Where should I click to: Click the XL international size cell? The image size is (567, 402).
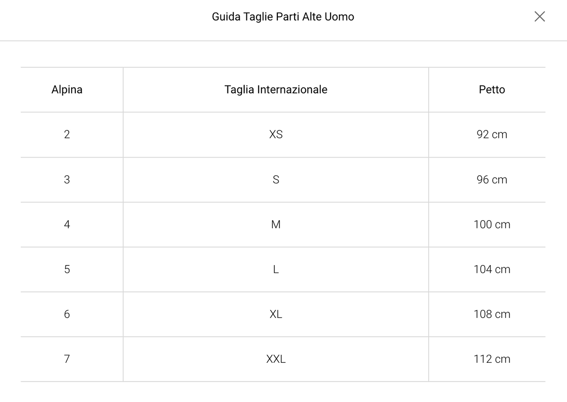pos(276,314)
